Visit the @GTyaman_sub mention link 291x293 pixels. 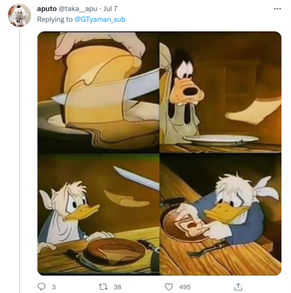[100, 20]
